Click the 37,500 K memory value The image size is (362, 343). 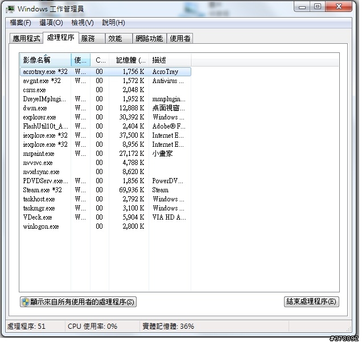tap(131, 135)
